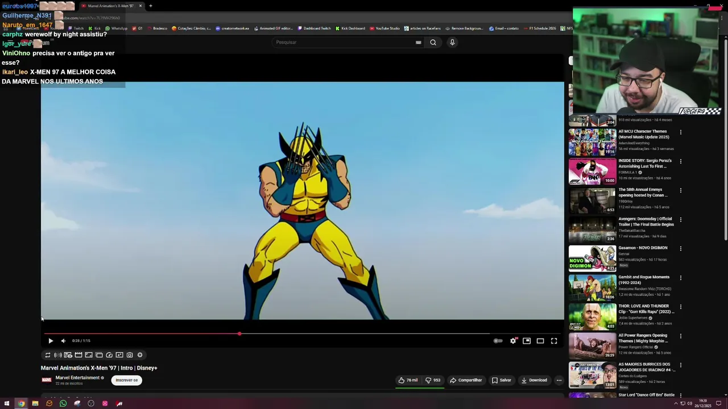Seek on the red video progress bar

303,334
